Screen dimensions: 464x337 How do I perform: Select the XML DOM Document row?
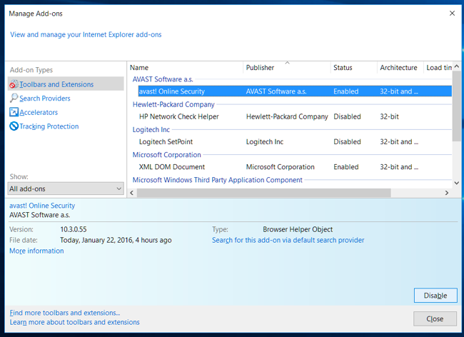[295, 167]
